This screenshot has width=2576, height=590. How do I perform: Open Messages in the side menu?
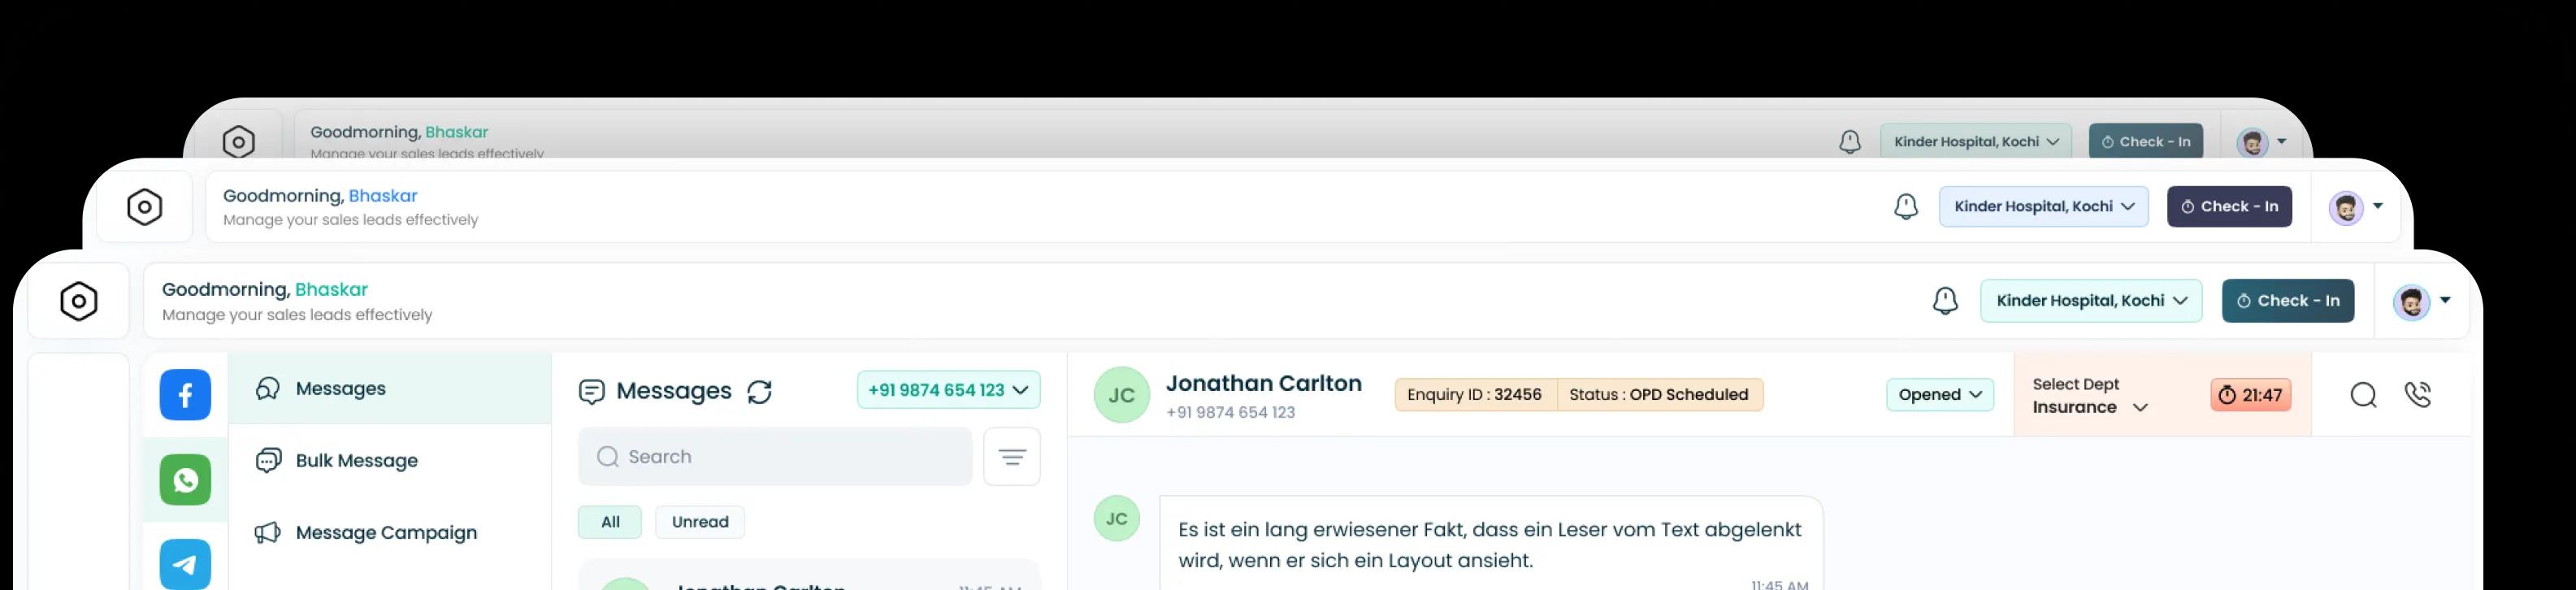point(390,388)
